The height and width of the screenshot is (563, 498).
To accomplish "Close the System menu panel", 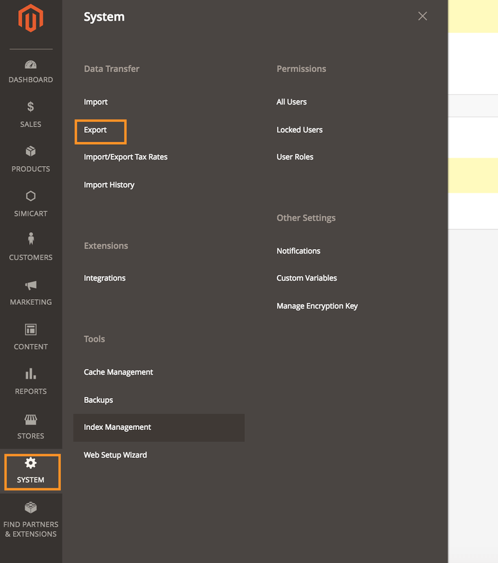I will [x=423, y=16].
